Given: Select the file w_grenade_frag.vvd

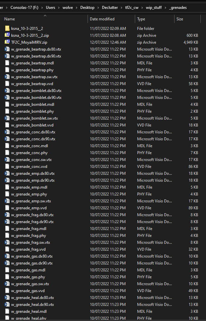Looking at the screenshot, I should coord(28,249).
